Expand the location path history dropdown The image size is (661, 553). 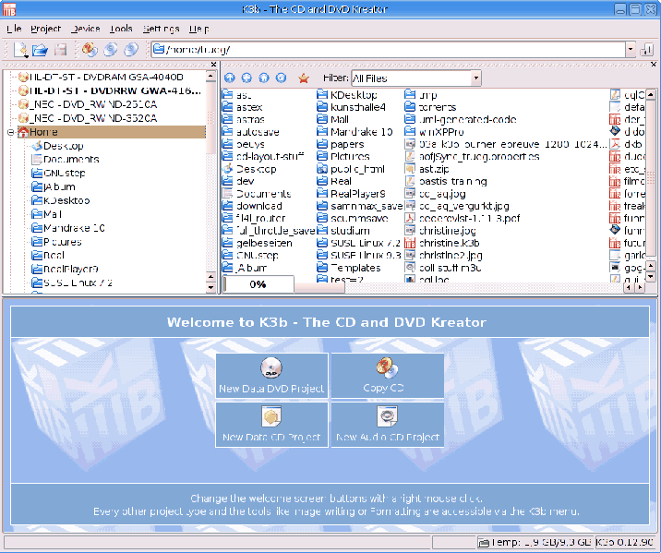(x=630, y=50)
